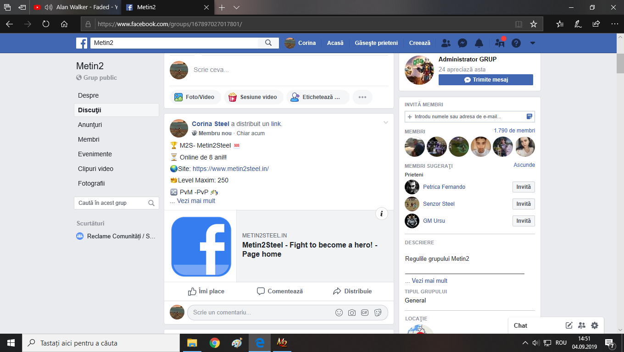Click the Introdu numele sau adresa de e-mail field
Screen dimensions: 624x352
470,116
